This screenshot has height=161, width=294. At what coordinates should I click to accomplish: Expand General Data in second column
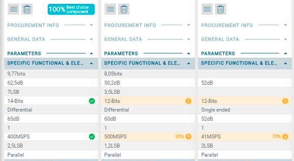tap(188, 39)
